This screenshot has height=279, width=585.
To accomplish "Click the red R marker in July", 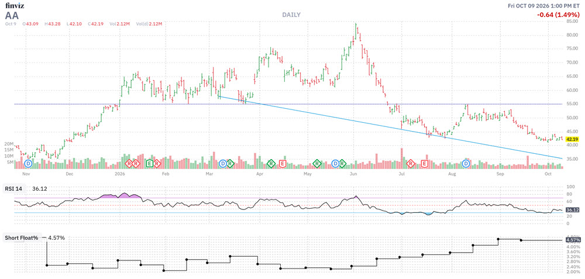I will click(x=411, y=163).
